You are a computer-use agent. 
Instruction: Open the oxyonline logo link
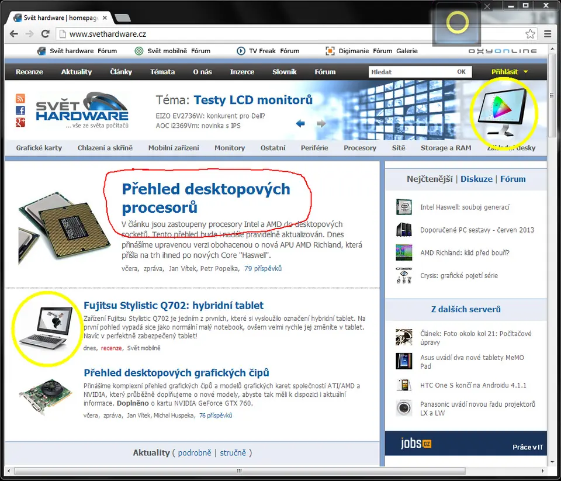(503, 51)
